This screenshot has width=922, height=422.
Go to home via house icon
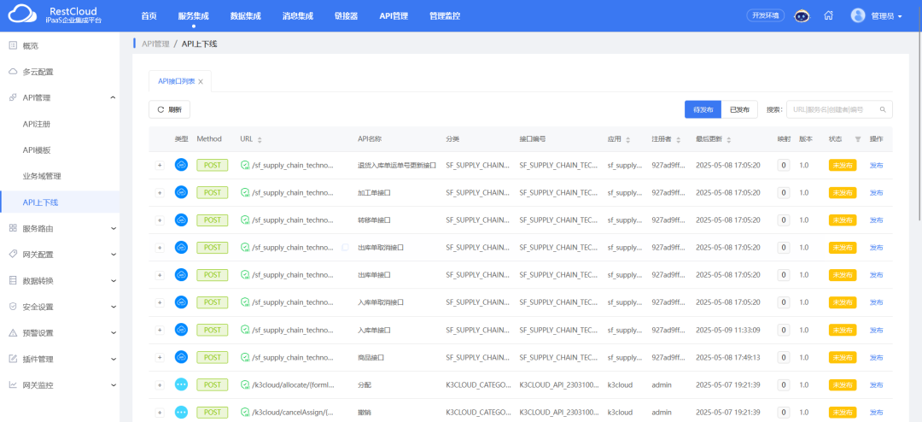[x=828, y=15]
